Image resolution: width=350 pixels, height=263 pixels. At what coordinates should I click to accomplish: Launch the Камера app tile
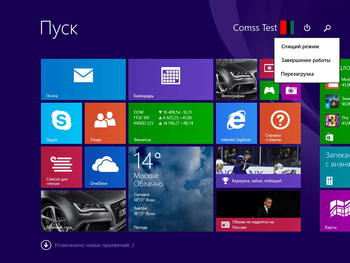point(291,91)
